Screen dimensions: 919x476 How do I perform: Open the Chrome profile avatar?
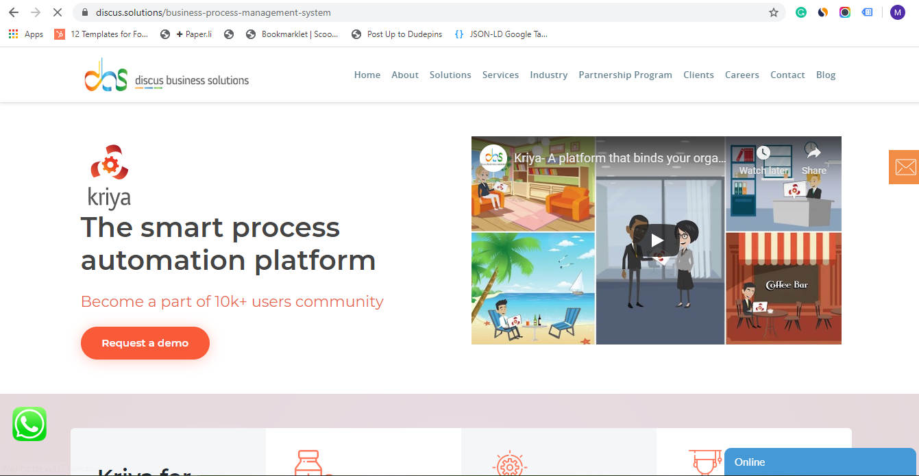tap(897, 12)
